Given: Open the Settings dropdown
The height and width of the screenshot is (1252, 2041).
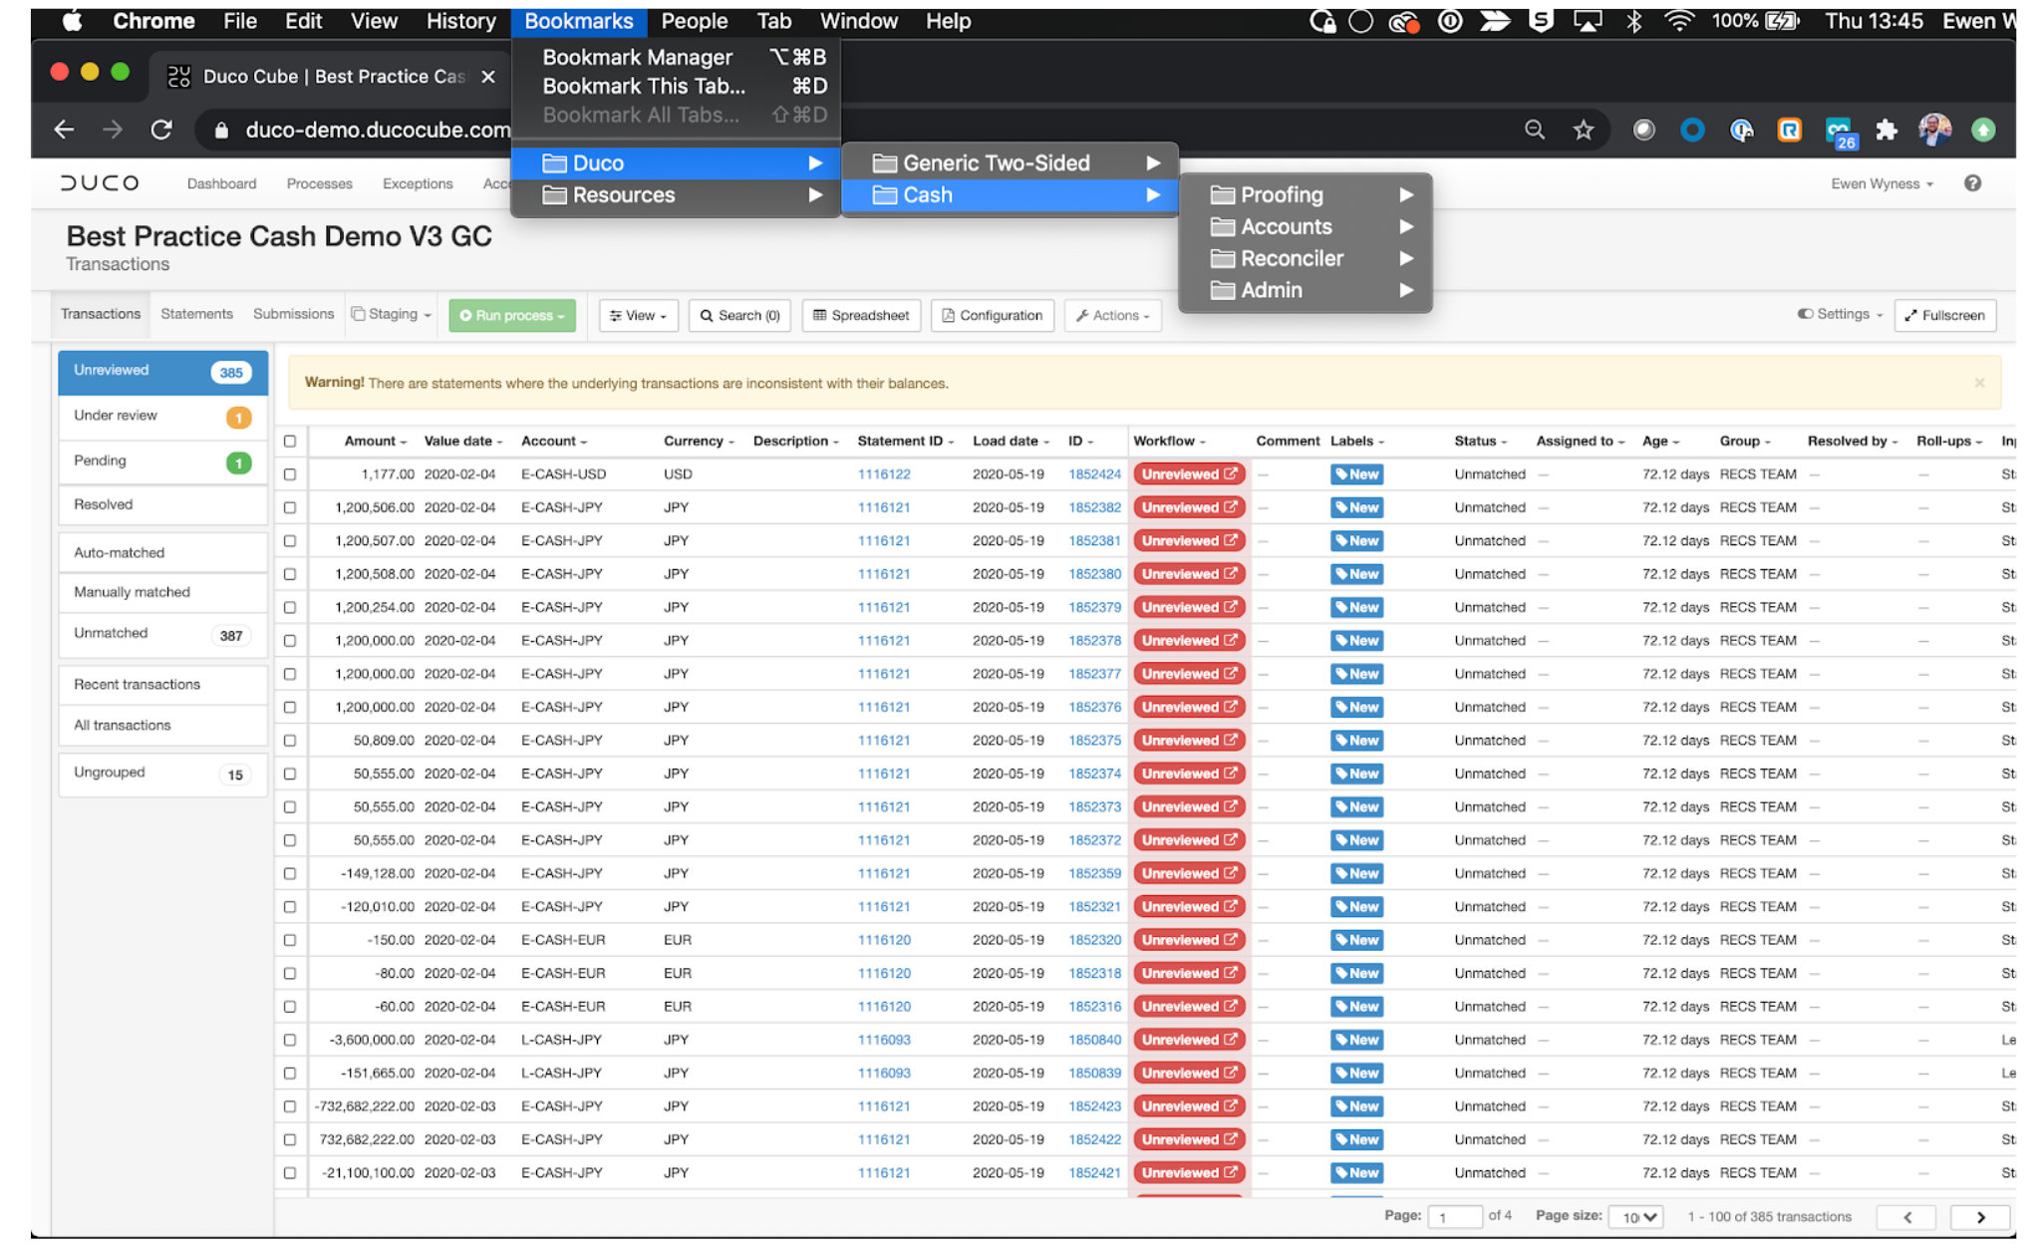Looking at the screenshot, I should tap(1840, 314).
